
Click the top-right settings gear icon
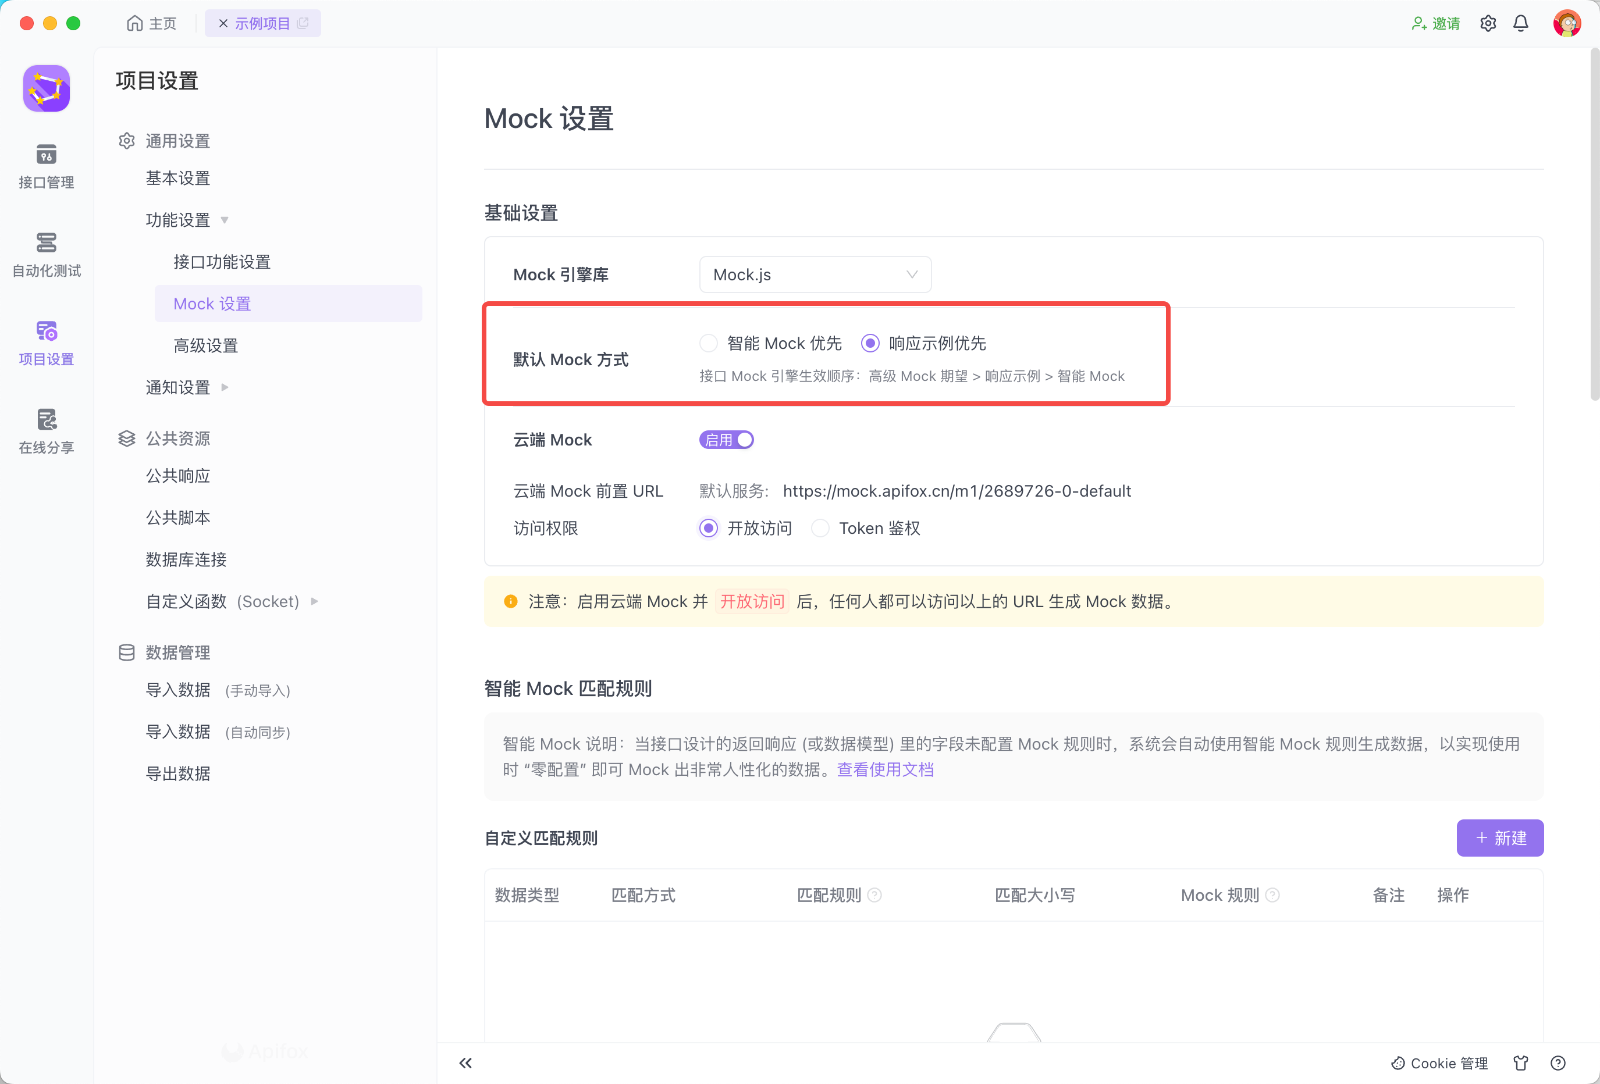pos(1488,23)
